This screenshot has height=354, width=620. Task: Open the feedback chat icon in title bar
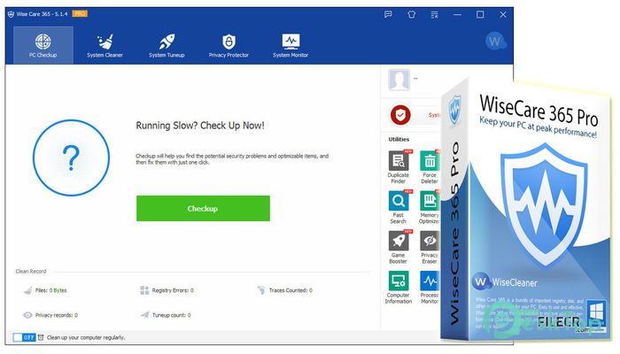click(388, 15)
